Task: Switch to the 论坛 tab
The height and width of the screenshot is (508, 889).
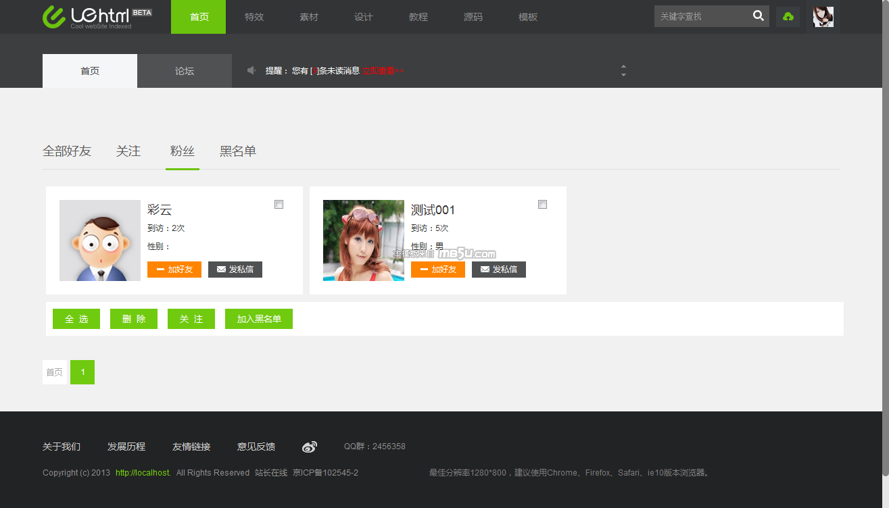Action: 185,71
